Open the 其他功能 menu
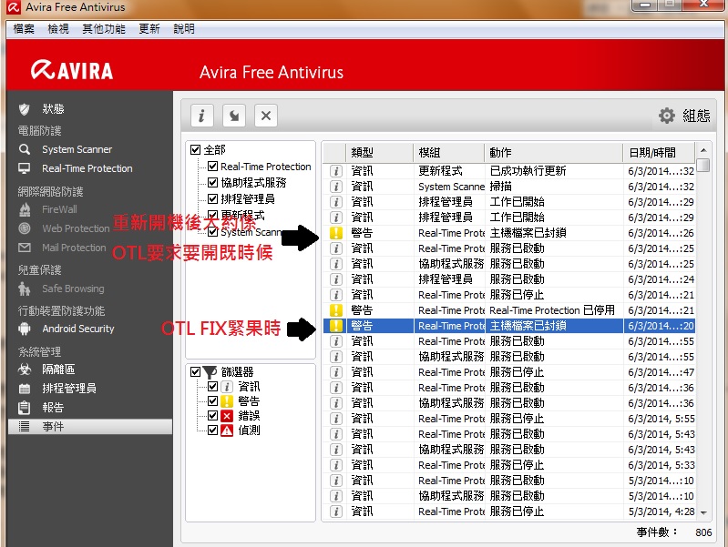Image resolution: width=728 pixels, height=547 pixels. (x=104, y=29)
